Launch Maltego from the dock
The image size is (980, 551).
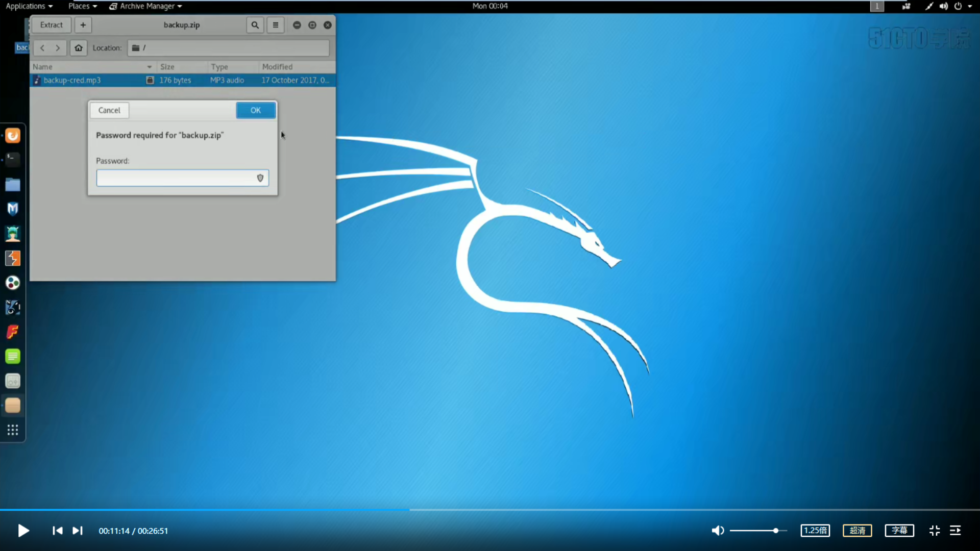point(13,307)
